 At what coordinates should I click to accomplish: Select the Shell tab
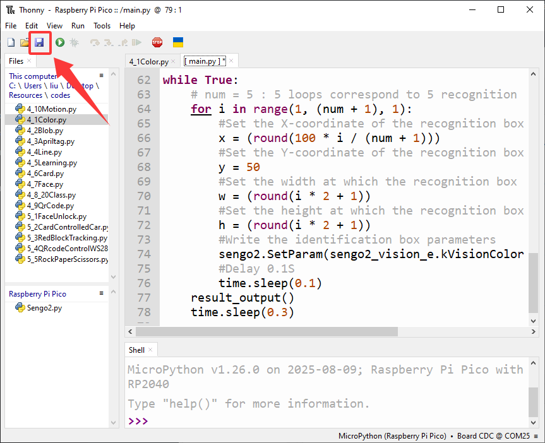(136, 350)
